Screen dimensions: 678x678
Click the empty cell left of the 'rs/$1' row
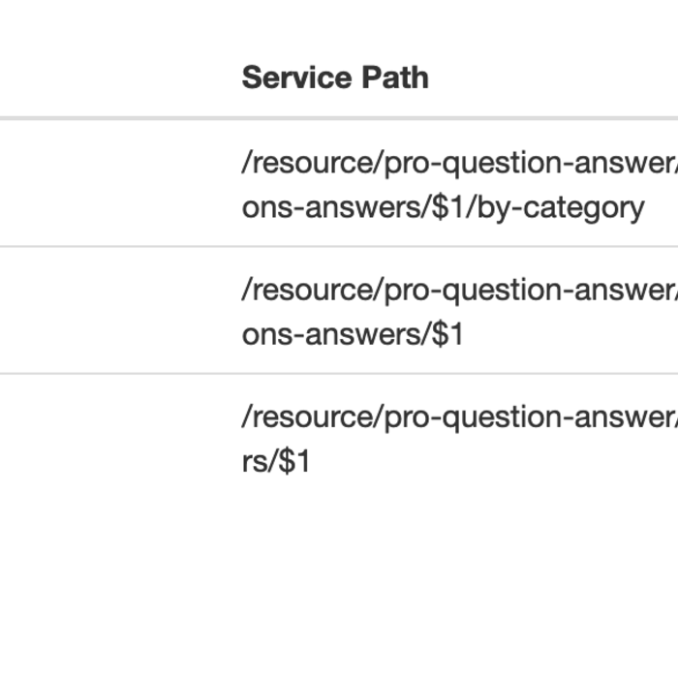[117, 438]
